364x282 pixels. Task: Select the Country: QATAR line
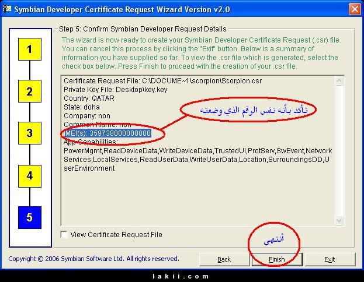pos(89,98)
